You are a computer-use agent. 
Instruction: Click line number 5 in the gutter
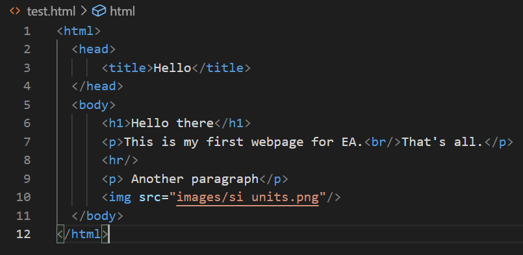click(27, 105)
